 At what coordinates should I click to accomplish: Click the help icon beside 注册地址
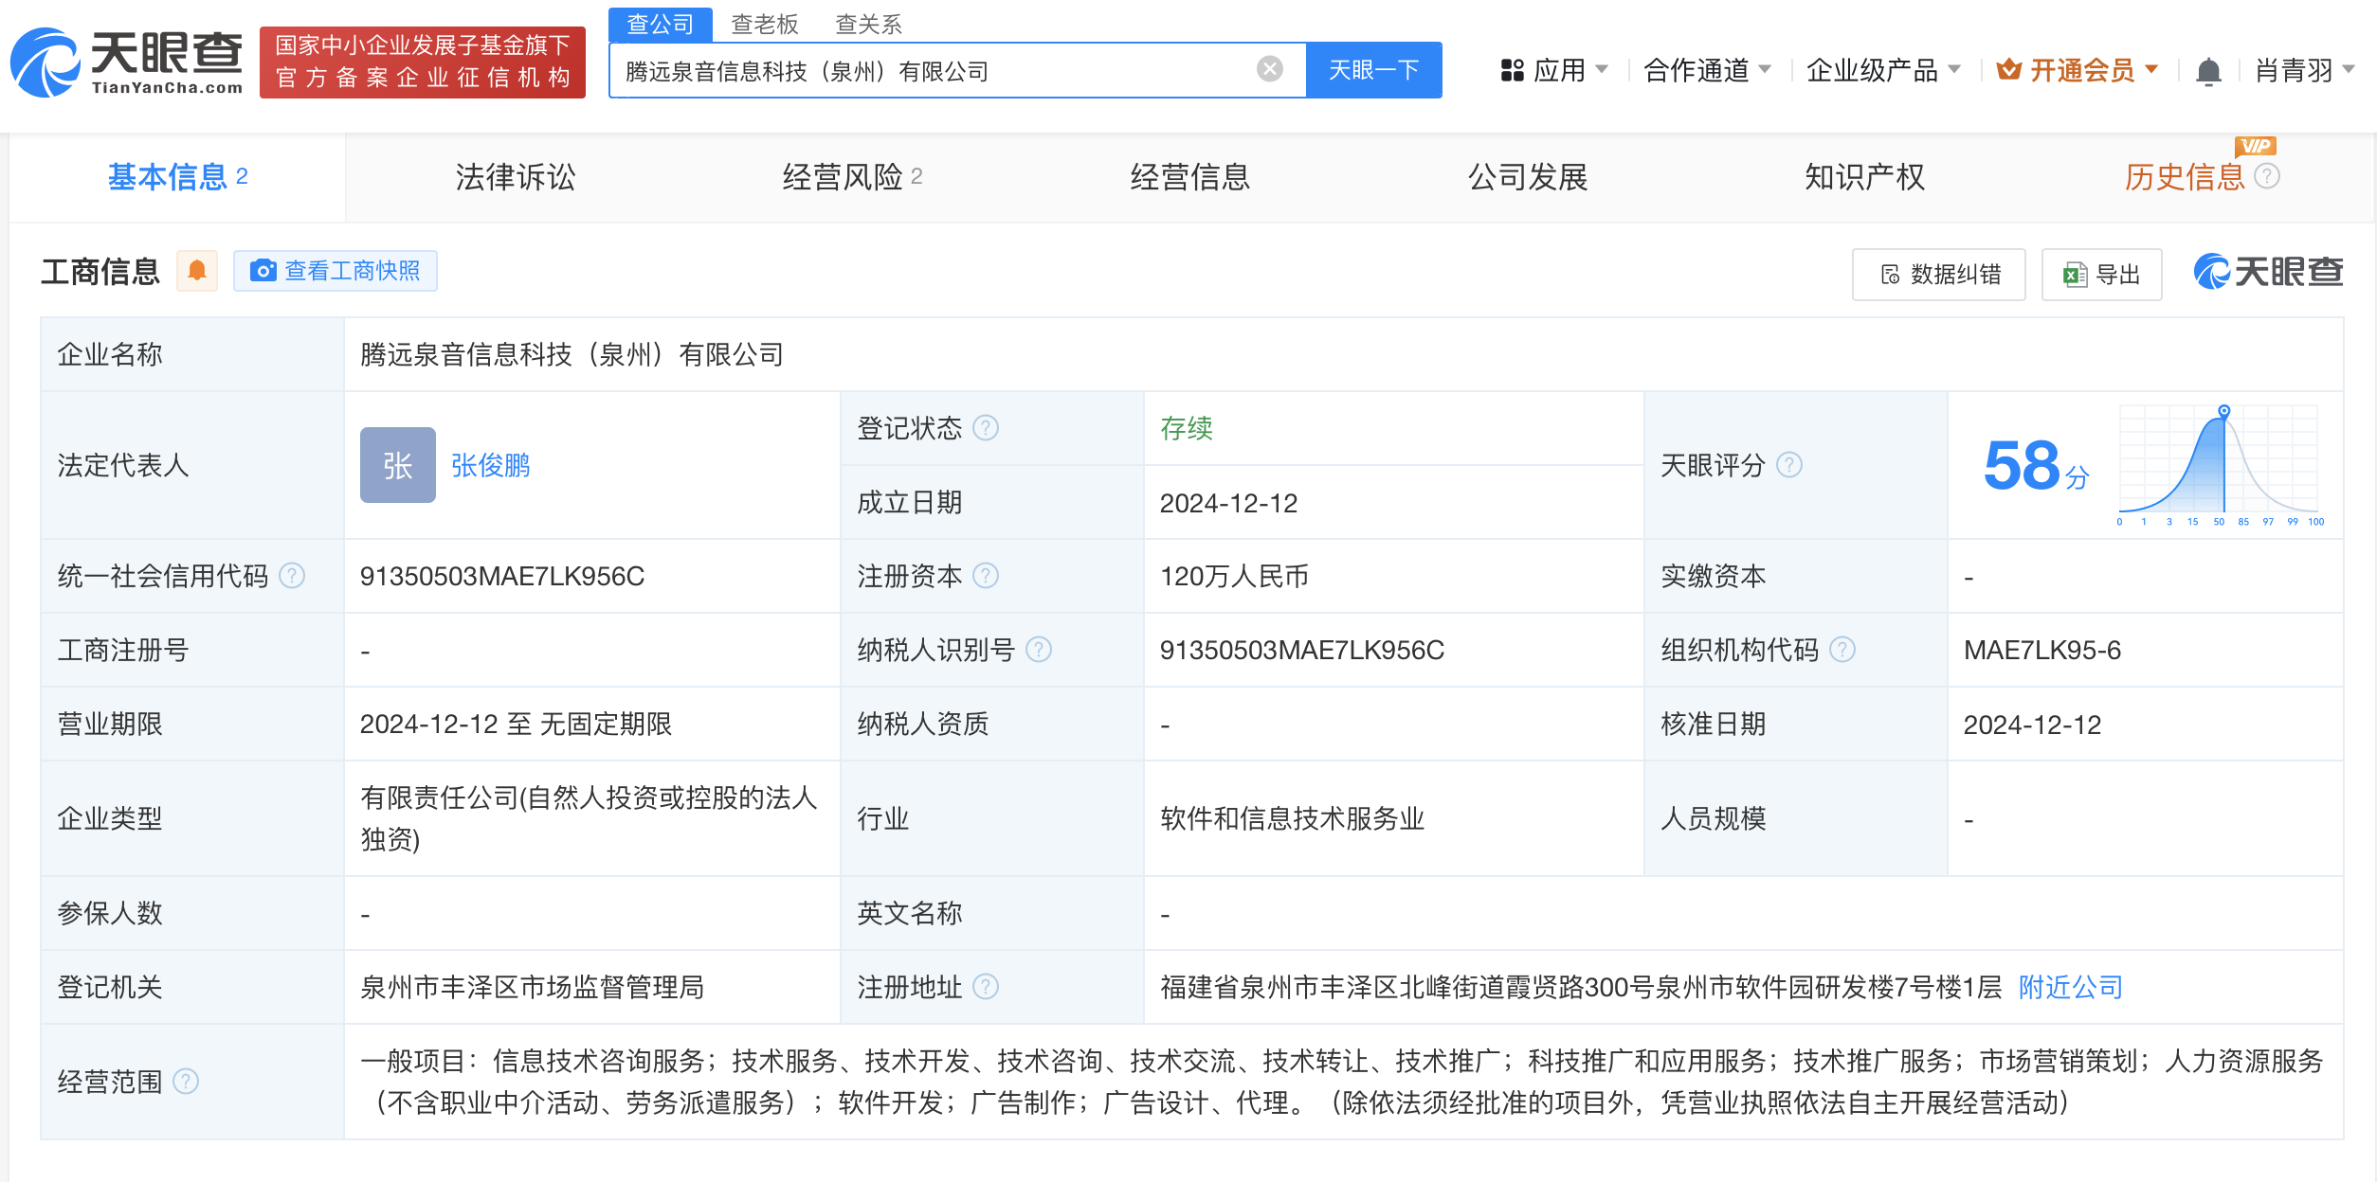[986, 987]
